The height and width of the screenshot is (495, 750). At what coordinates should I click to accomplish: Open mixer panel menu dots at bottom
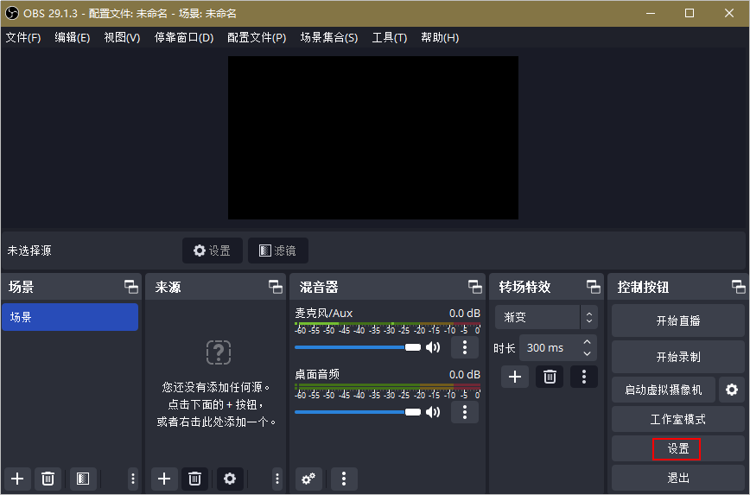tap(344, 479)
